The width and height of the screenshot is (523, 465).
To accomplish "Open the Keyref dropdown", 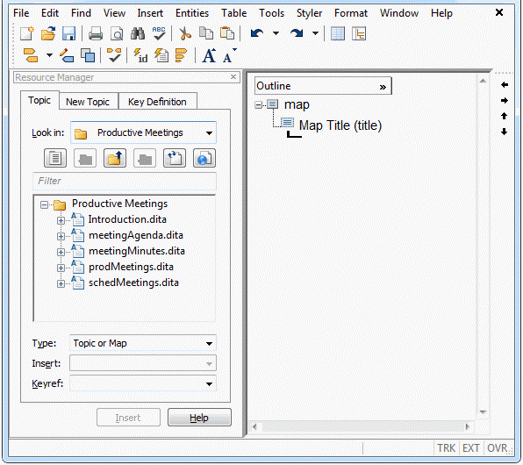I will coord(209,384).
